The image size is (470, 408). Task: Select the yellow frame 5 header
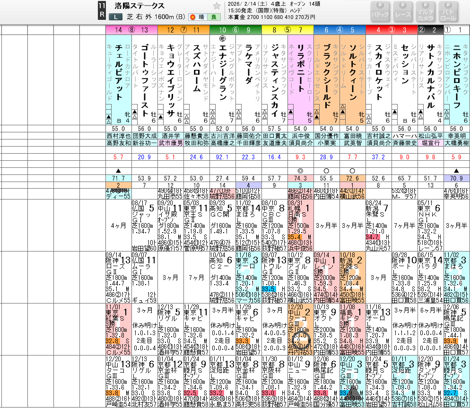pos(288,30)
